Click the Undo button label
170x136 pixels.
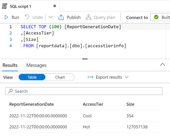pos(38,17)
